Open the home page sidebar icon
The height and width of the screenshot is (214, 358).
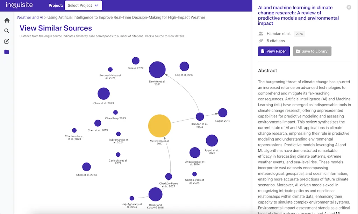coord(7,20)
